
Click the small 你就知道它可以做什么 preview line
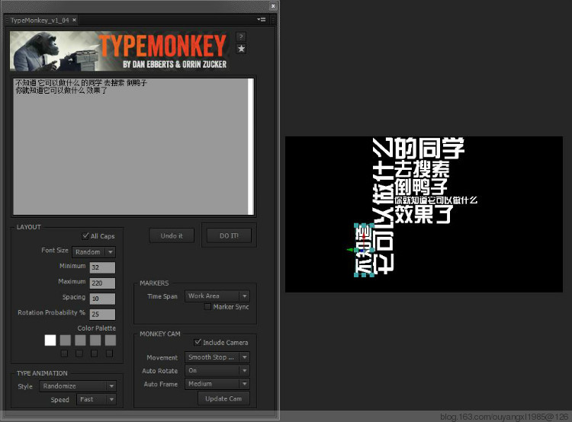tap(436, 200)
